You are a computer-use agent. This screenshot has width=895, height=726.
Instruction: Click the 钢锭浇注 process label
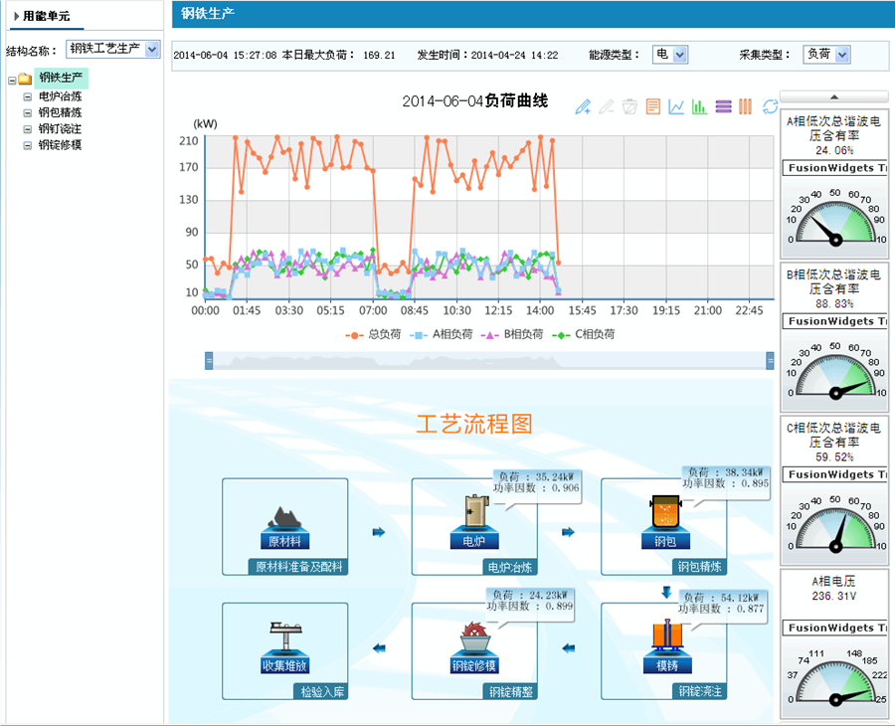[x=699, y=692]
